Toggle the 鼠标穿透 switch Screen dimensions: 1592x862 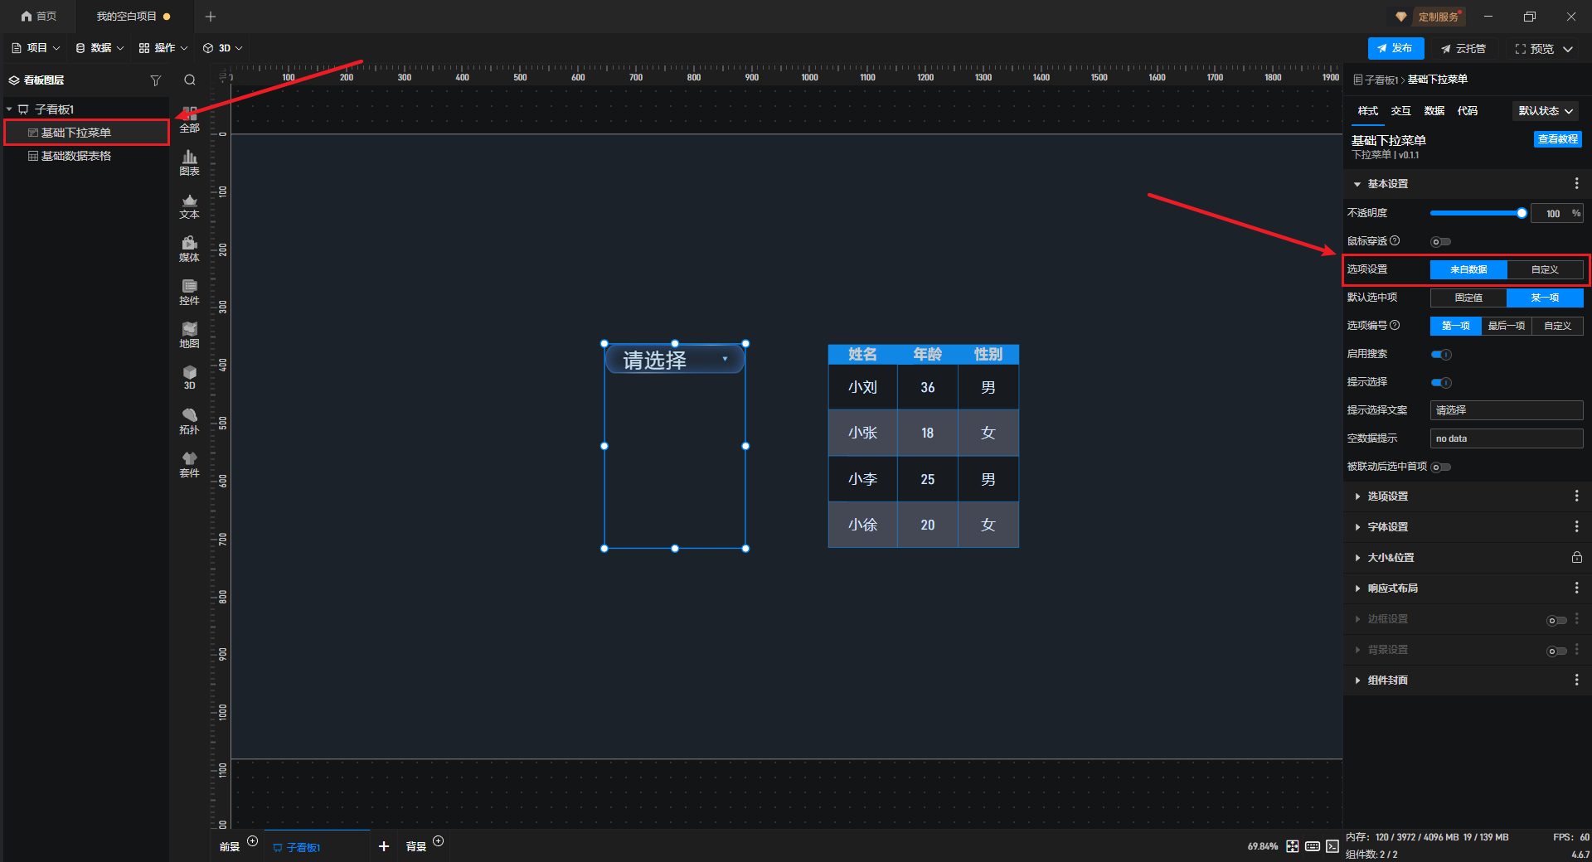click(x=1440, y=242)
